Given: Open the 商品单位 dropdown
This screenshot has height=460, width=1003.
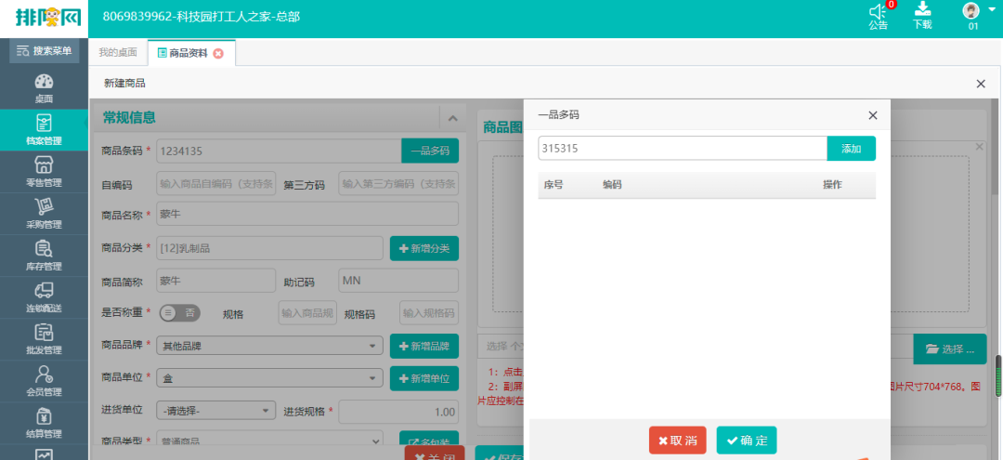Looking at the screenshot, I should [269, 378].
